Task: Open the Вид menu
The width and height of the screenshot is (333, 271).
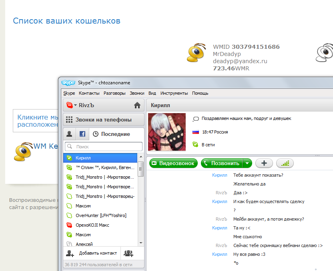Action: [152, 93]
